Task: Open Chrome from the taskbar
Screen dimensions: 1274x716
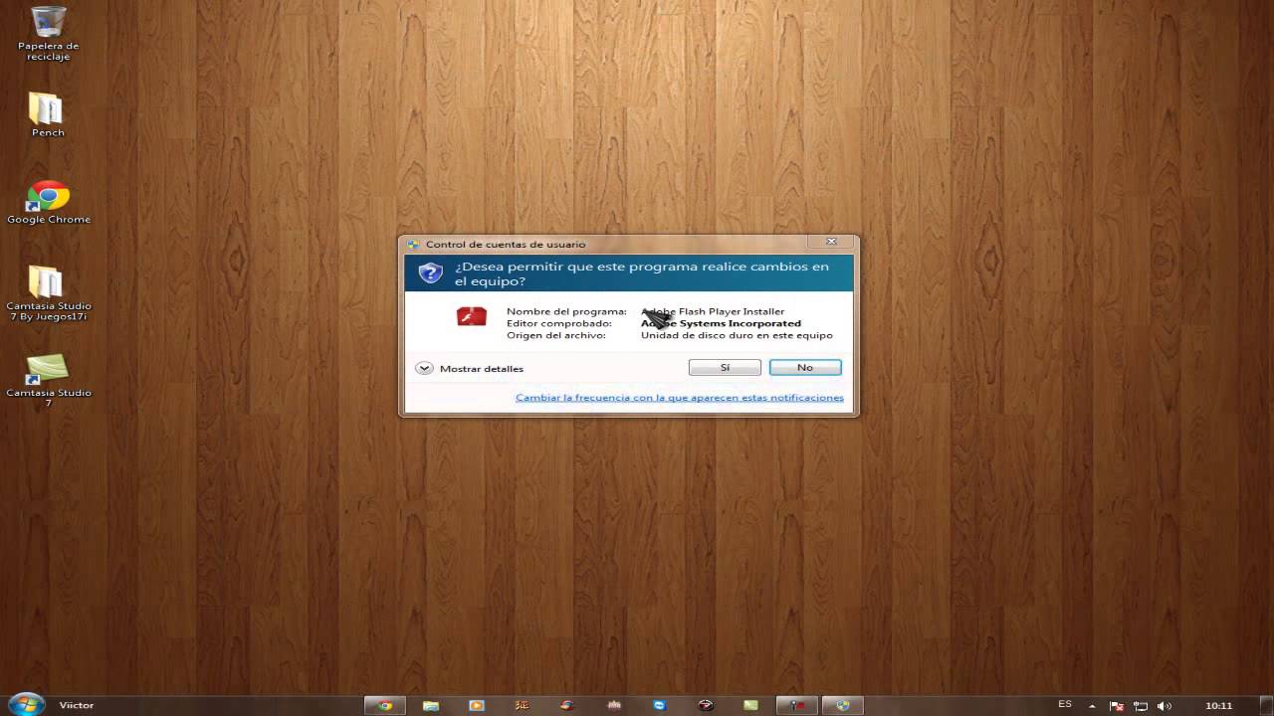Action: 385,705
